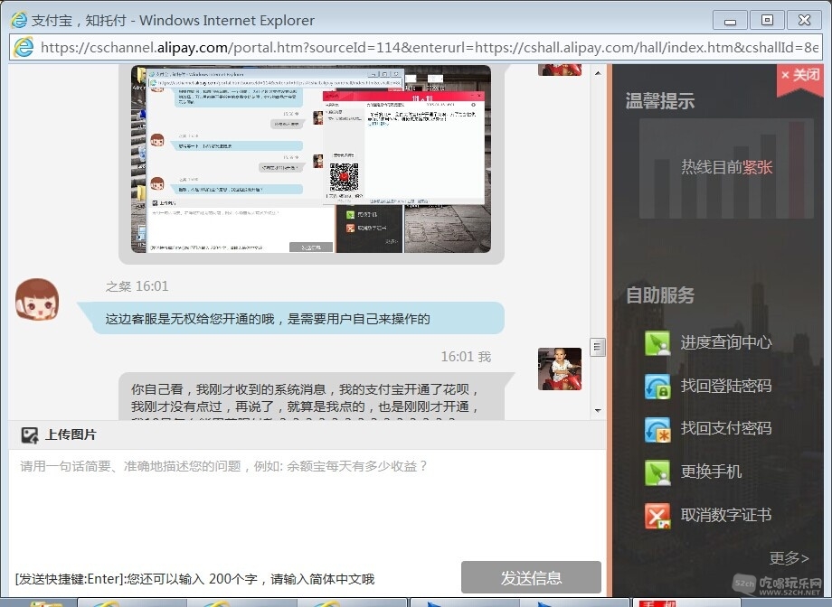Click the 找回支付密码 icon

(x=657, y=429)
